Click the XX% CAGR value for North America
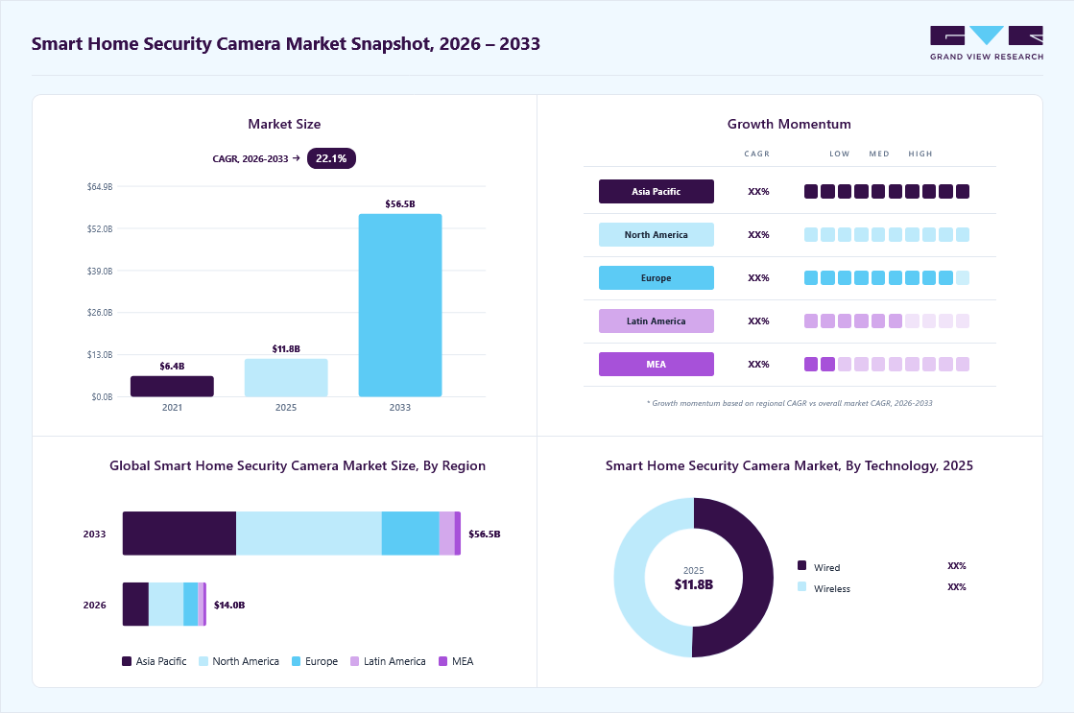Viewport: 1075px width, 713px height. tap(758, 235)
